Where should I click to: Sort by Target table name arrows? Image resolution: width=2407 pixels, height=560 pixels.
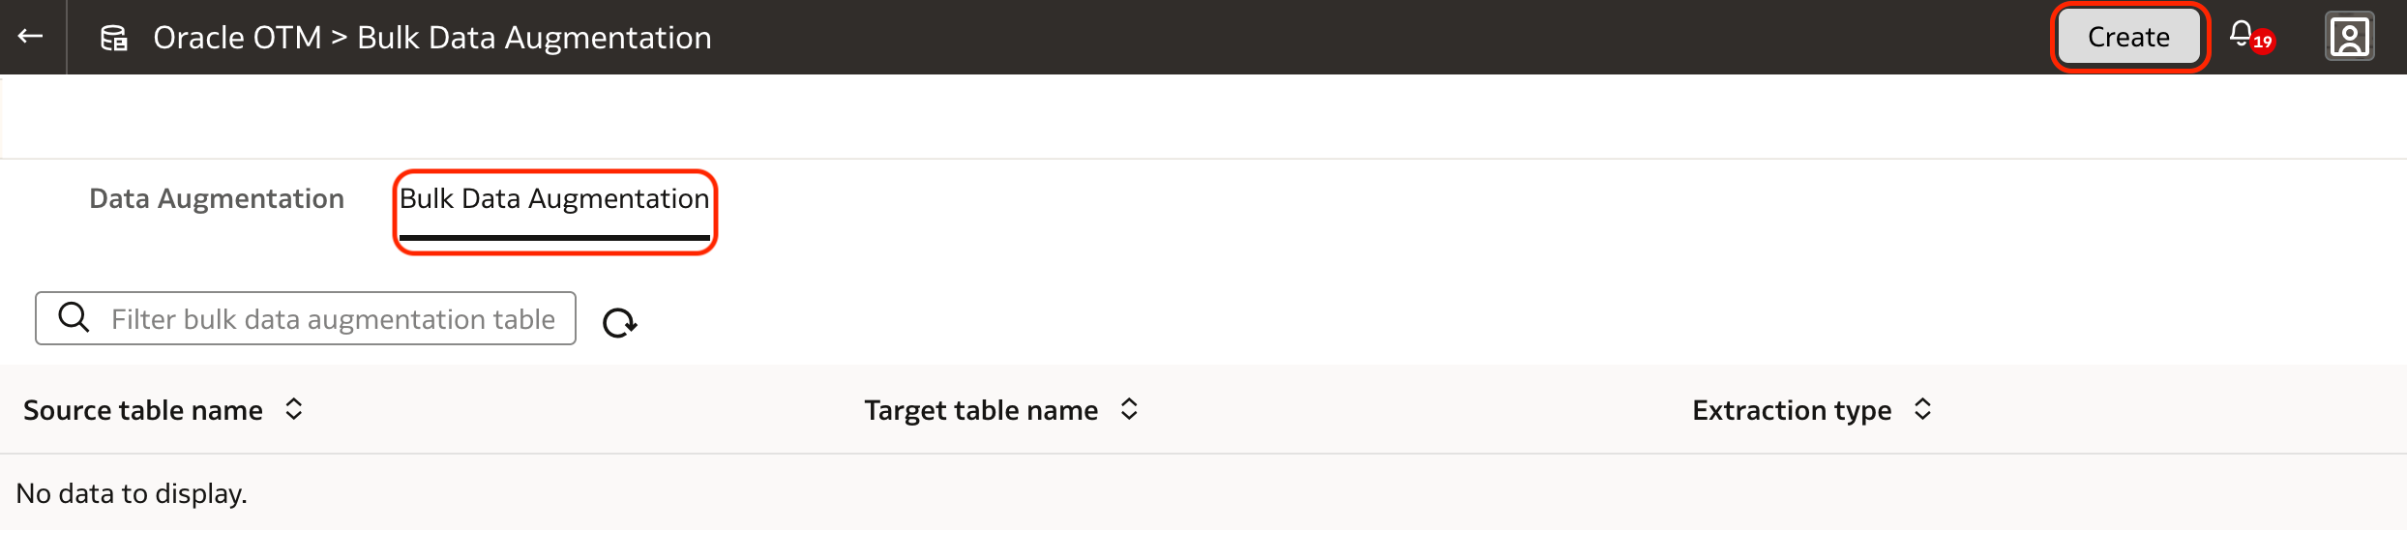[x=1129, y=409]
